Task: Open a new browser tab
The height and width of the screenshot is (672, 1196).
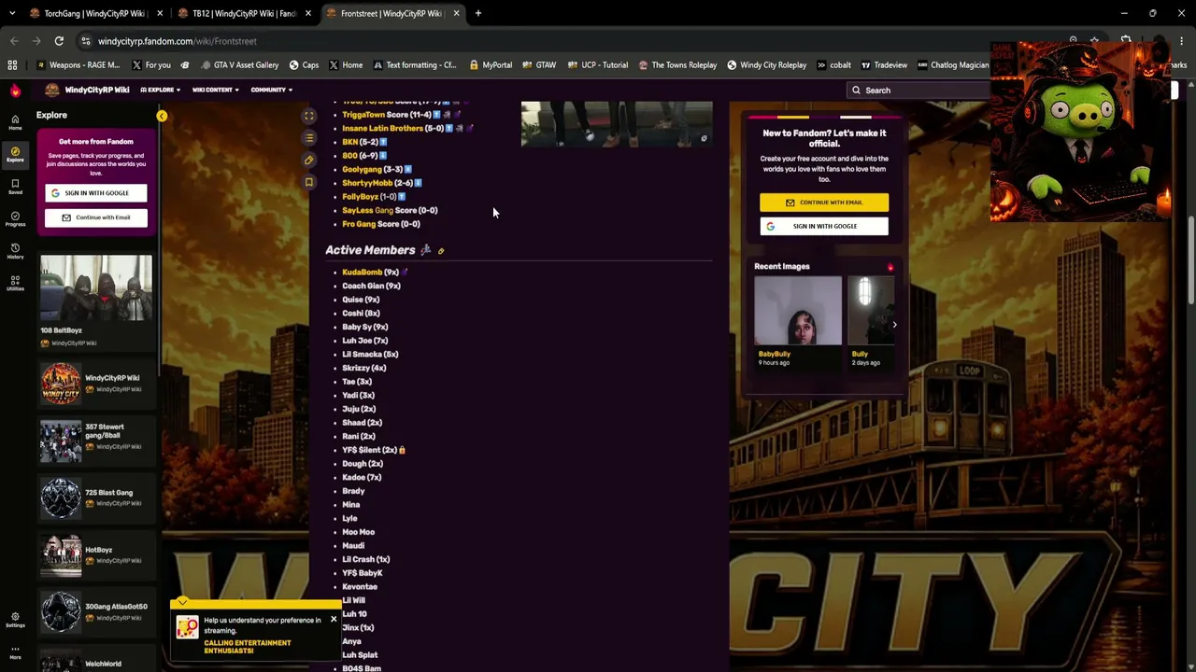Action: point(477,13)
